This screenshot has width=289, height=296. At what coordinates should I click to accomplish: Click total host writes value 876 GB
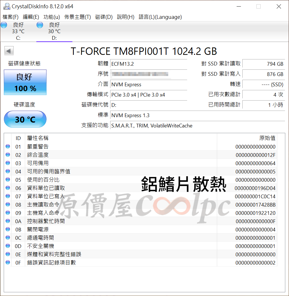(x=264, y=74)
